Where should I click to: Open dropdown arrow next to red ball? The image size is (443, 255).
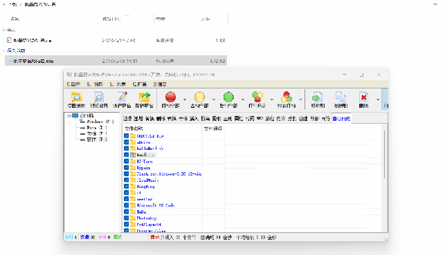coord(185,100)
